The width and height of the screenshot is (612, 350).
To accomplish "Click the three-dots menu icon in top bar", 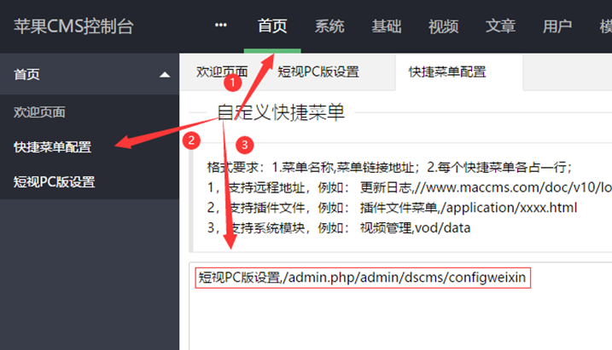I will (x=220, y=26).
